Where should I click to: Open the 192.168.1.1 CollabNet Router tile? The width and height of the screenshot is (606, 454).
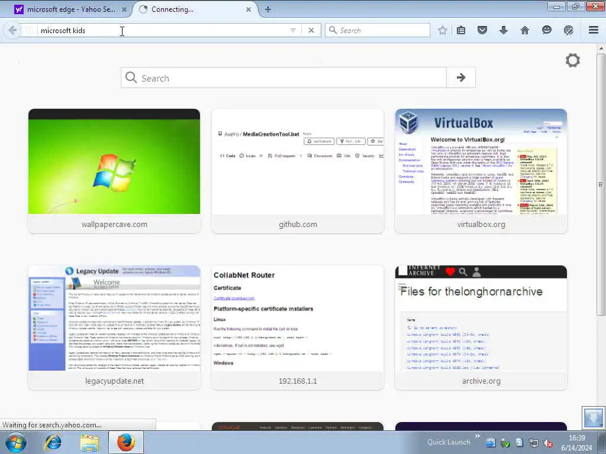298,327
